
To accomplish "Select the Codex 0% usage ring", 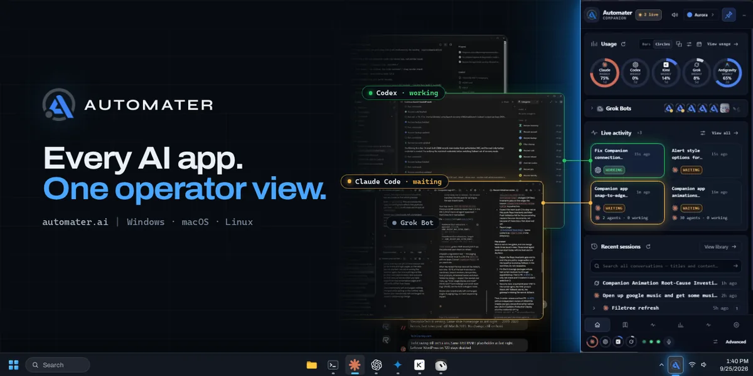I will tap(635, 73).
